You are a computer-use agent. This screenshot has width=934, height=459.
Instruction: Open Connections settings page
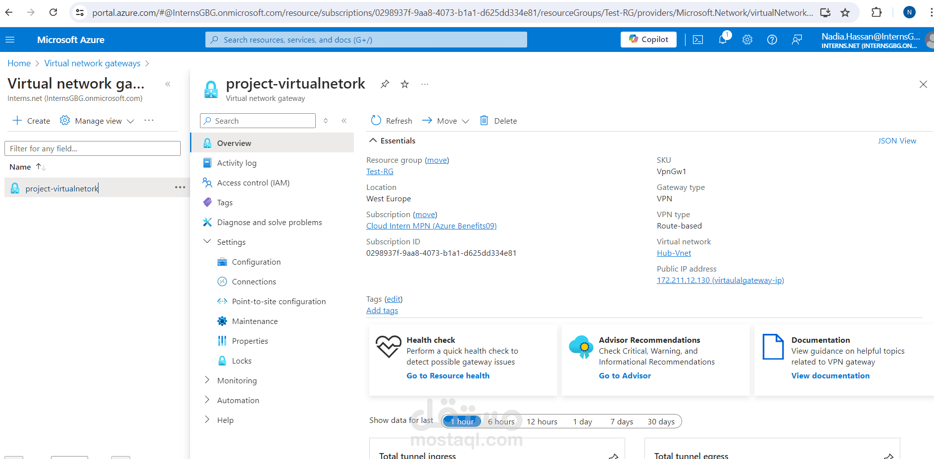254,281
